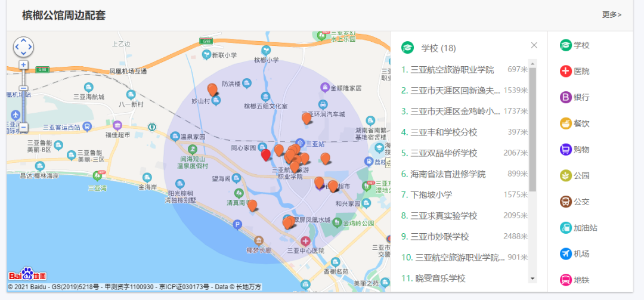This screenshot has width=644, height=300.
Task: Click the orange marker near 妙山村
Action: click(x=212, y=89)
